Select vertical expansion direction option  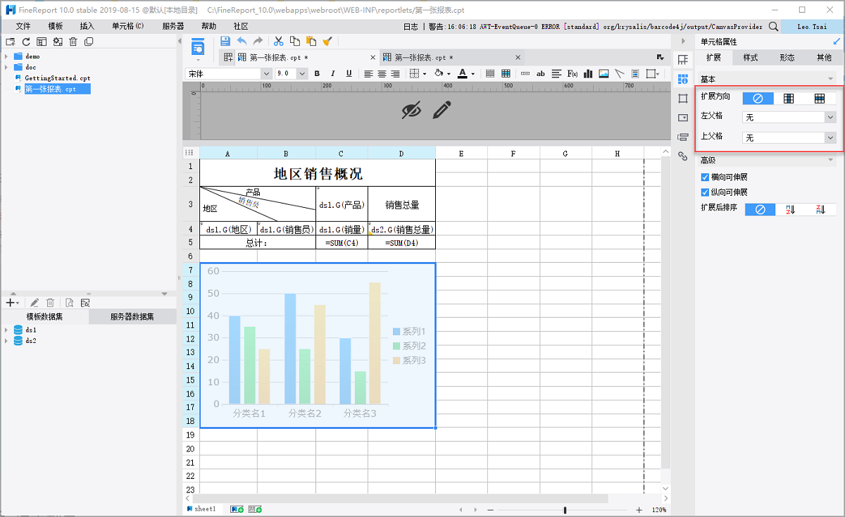coord(789,99)
